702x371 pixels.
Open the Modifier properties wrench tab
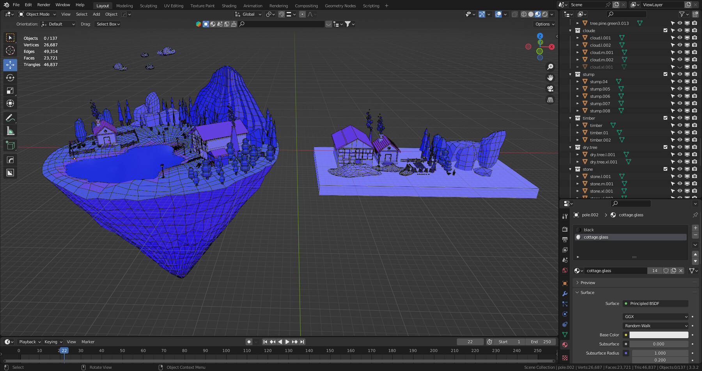565,294
